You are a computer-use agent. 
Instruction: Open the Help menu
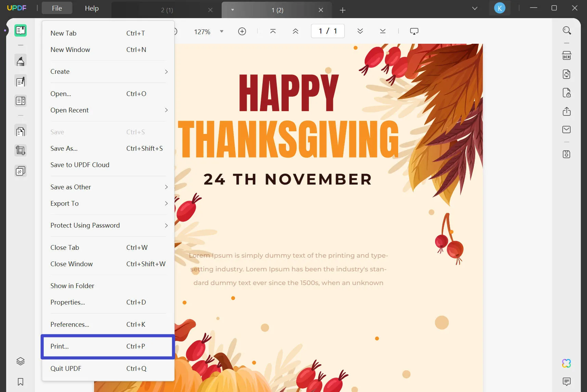[x=91, y=8]
